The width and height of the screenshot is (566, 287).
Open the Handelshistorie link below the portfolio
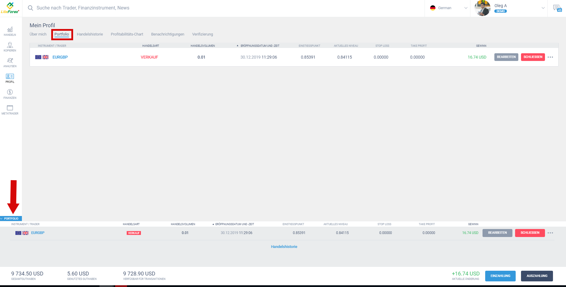[284, 246]
